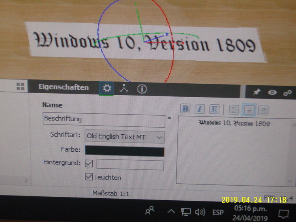This screenshot has width=296, height=222.
Task: Open the People icon in taskbar
Action: click(x=150, y=211)
